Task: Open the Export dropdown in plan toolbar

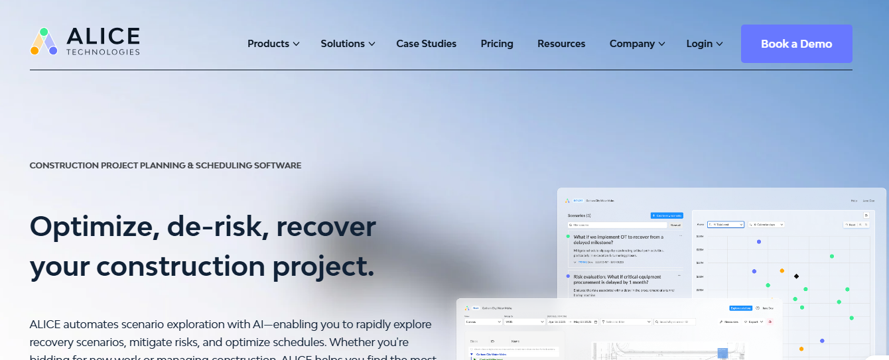Action: tap(753, 322)
